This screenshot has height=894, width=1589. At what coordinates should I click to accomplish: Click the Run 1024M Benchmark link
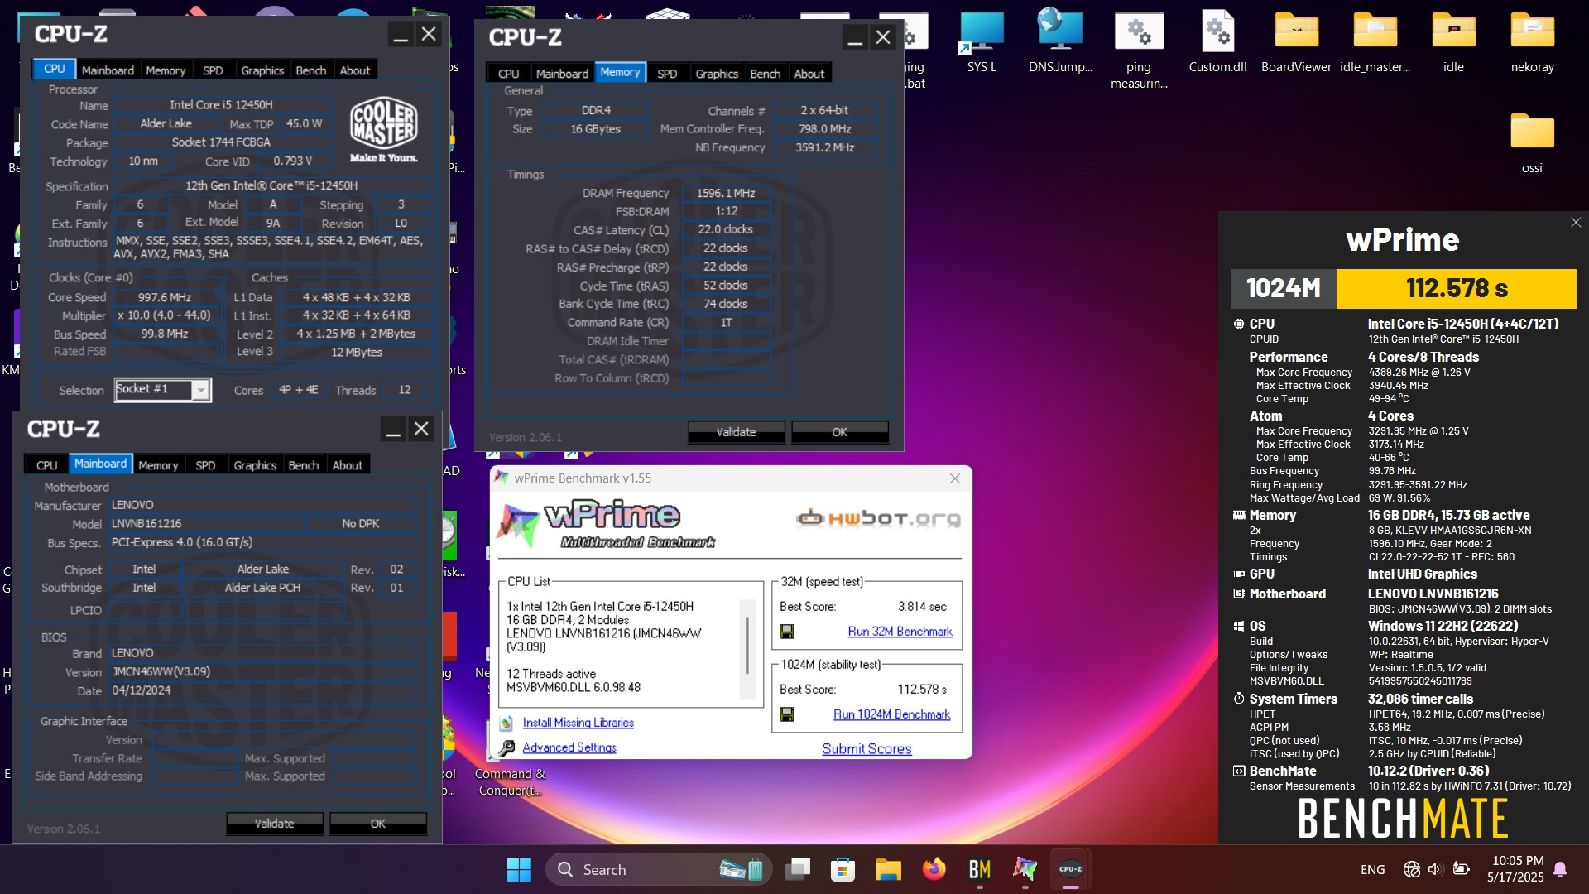(x=891, y=714)
